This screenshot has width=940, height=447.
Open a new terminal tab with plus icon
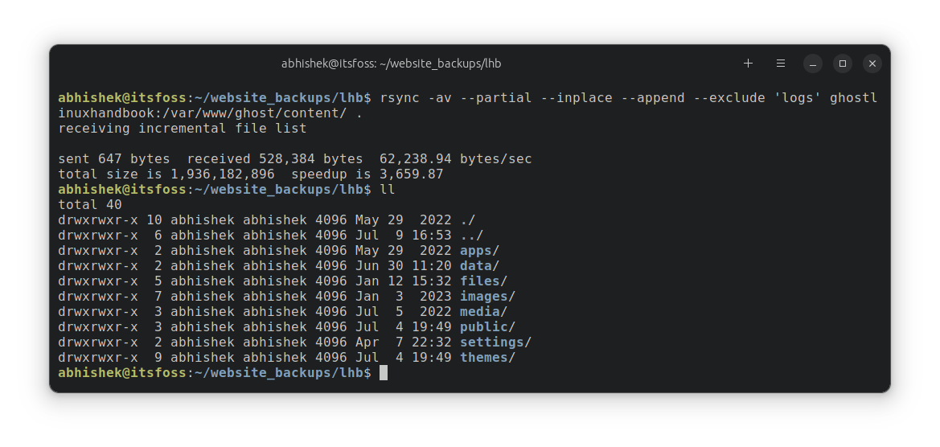(748, 63)
